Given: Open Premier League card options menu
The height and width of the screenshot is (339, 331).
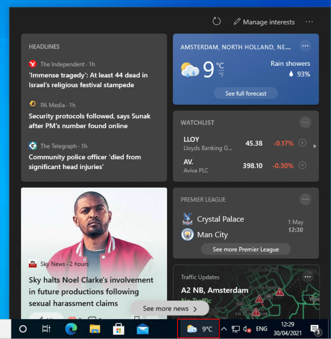Looking at the screenshot, I should point(305,200).
